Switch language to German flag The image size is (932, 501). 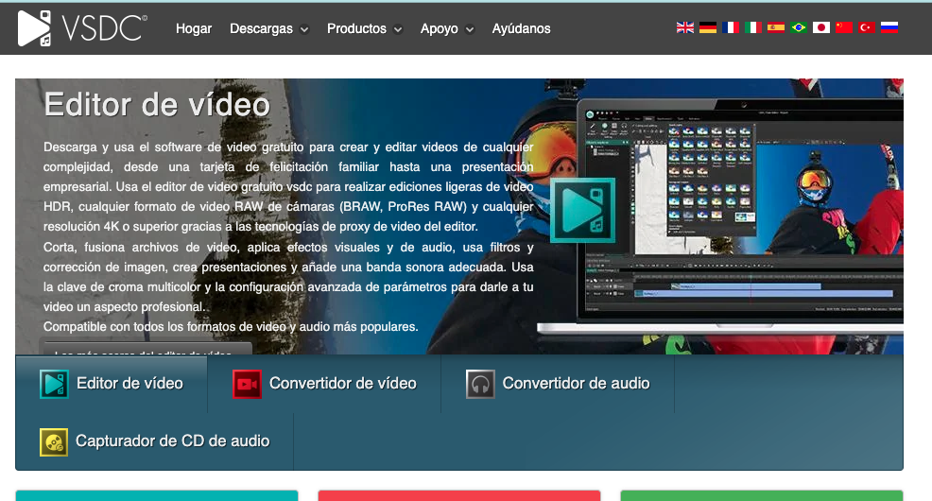pos(707,27)
